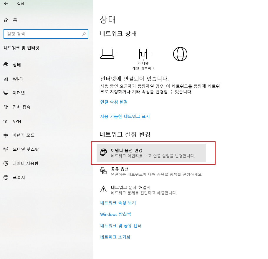The width and height of the screenshot is (268, 259).
Task: Click the home icon in sidebar
Action: pyautogui.click(x=6, y=20)
